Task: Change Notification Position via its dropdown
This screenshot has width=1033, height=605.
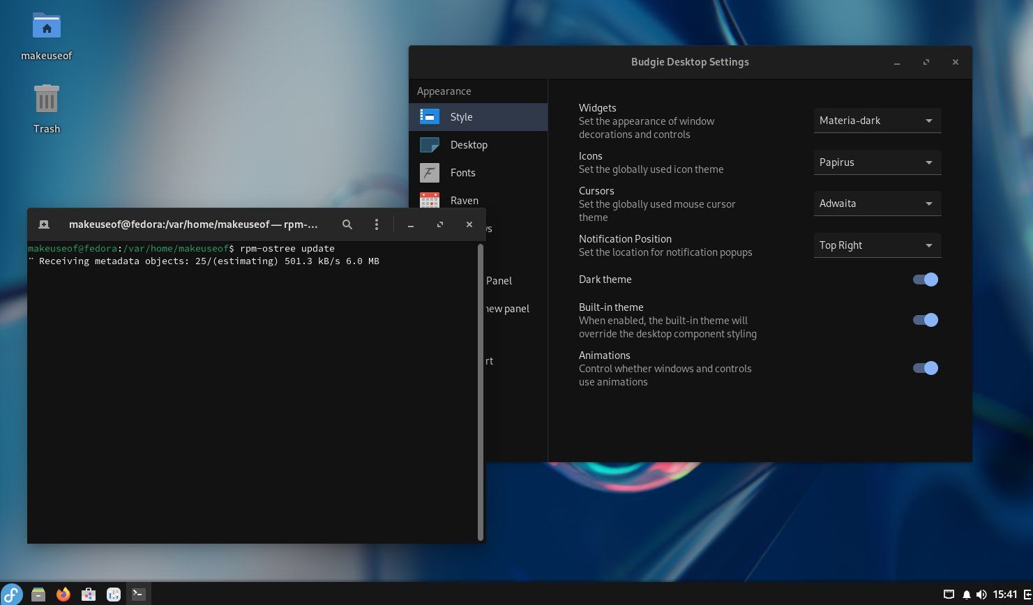Action: pos(877,245)
